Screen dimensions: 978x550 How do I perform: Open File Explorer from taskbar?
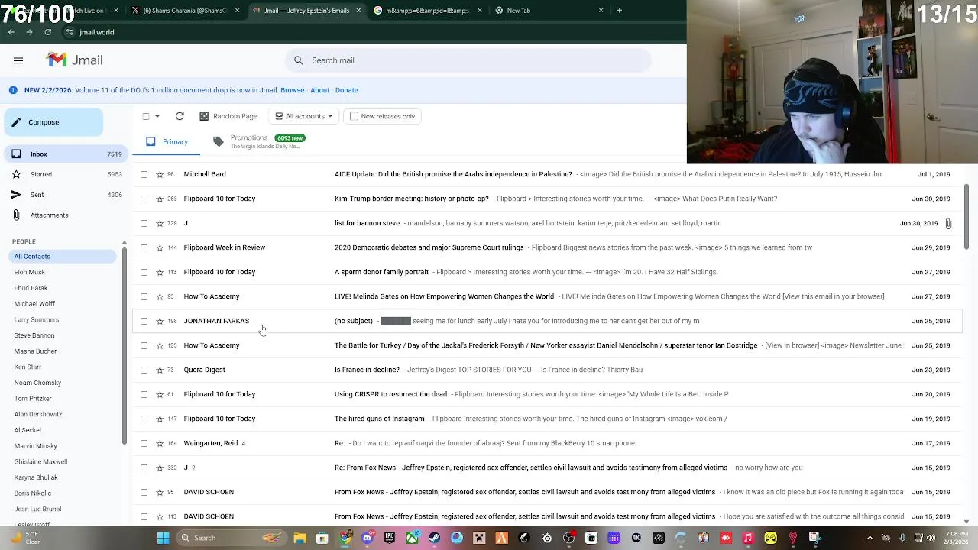pos(300,538)
